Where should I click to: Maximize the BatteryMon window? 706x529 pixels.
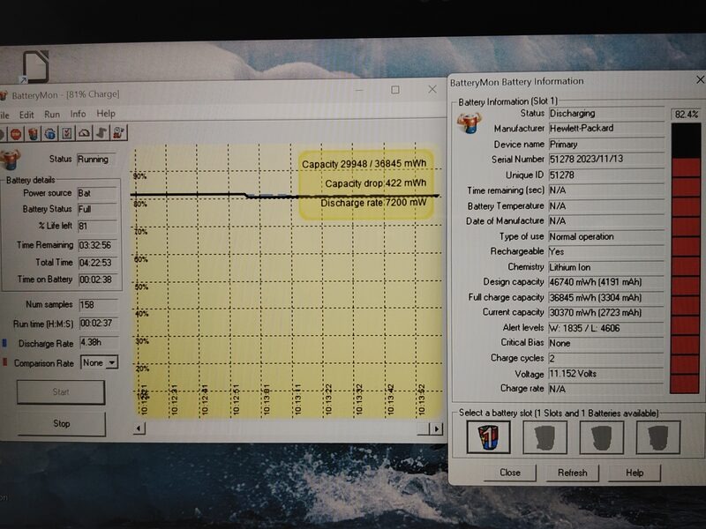click(x=394, y=90)
